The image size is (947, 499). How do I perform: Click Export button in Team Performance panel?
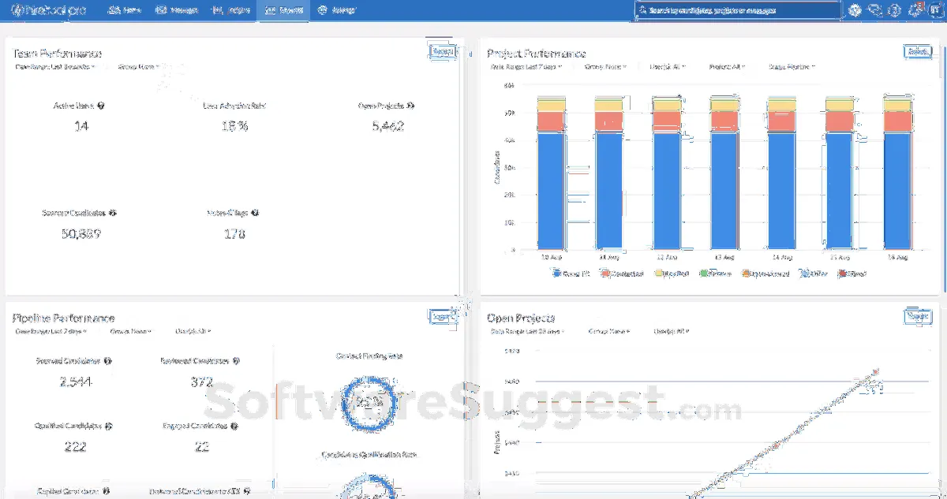point(442,51)
